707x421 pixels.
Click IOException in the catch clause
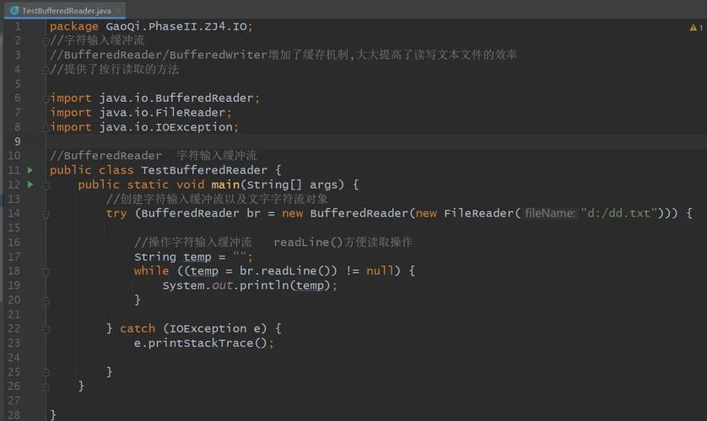tap(208, 328)
